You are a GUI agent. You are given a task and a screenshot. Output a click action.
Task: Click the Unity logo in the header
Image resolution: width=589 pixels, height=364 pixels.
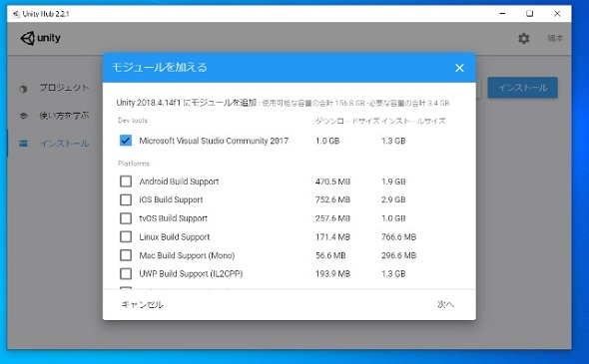point(40,38)
